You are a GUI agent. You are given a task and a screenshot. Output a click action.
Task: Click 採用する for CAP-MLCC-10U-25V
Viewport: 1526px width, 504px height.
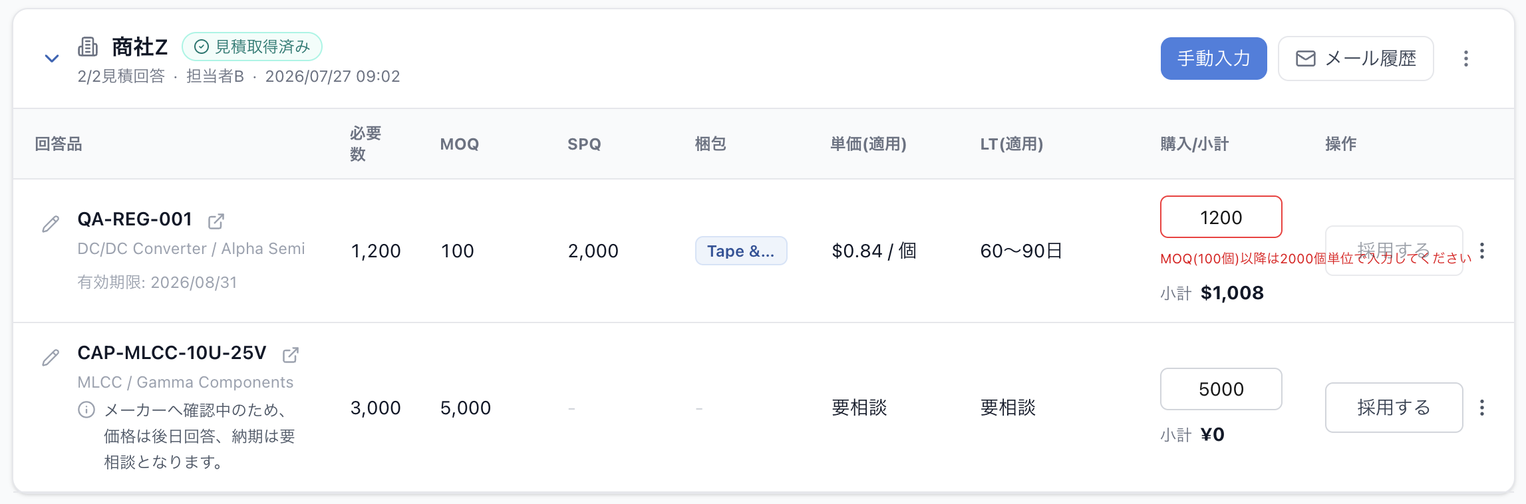tap(1394, 408)
